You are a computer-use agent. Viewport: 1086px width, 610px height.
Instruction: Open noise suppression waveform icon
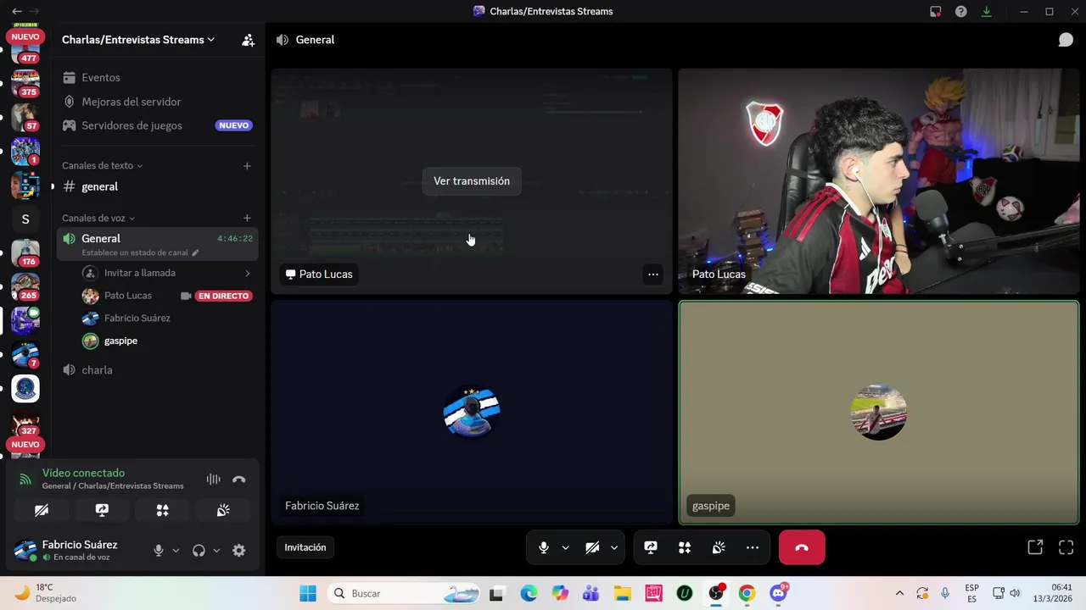[x=213, y=480]
